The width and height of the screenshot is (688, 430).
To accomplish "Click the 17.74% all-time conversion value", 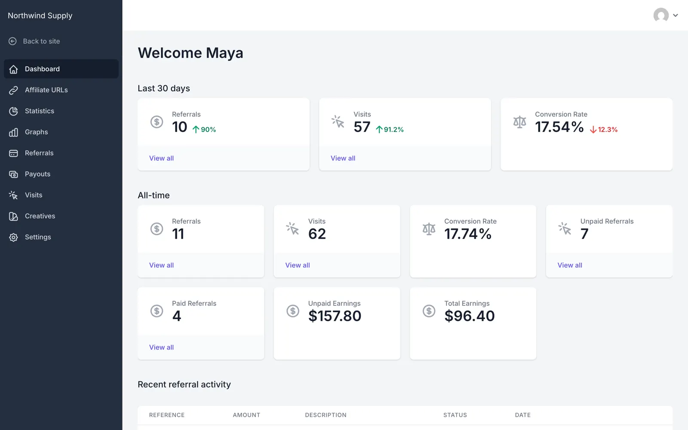I will 468,234.
